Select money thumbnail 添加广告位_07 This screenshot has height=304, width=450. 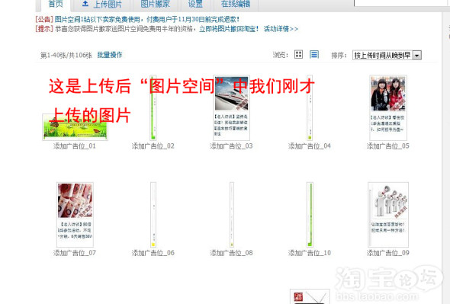point(75,215)
